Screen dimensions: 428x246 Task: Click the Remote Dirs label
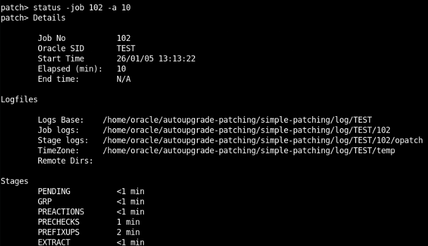(65, 161)
